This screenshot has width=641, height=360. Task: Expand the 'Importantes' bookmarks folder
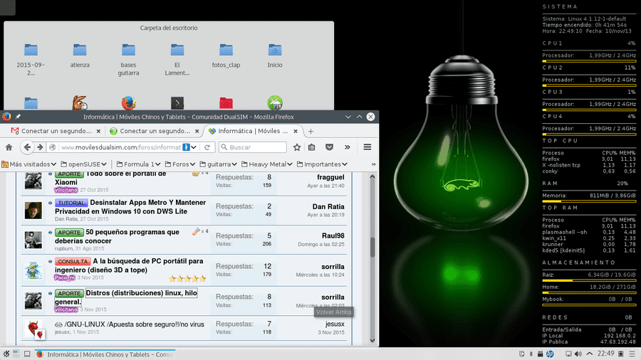pyautogui.click(x=322, y=164)
